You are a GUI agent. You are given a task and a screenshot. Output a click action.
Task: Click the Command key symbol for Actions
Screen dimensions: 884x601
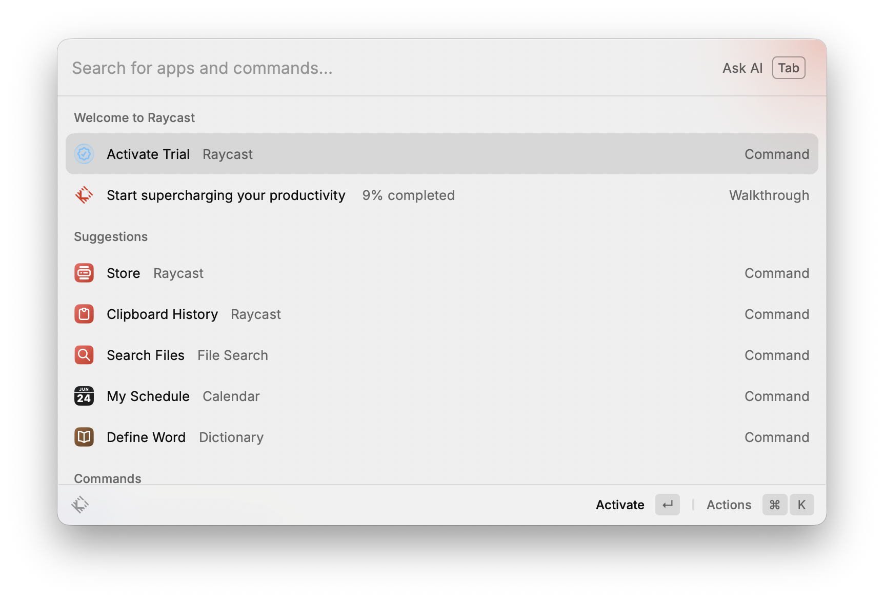[775, 505]
